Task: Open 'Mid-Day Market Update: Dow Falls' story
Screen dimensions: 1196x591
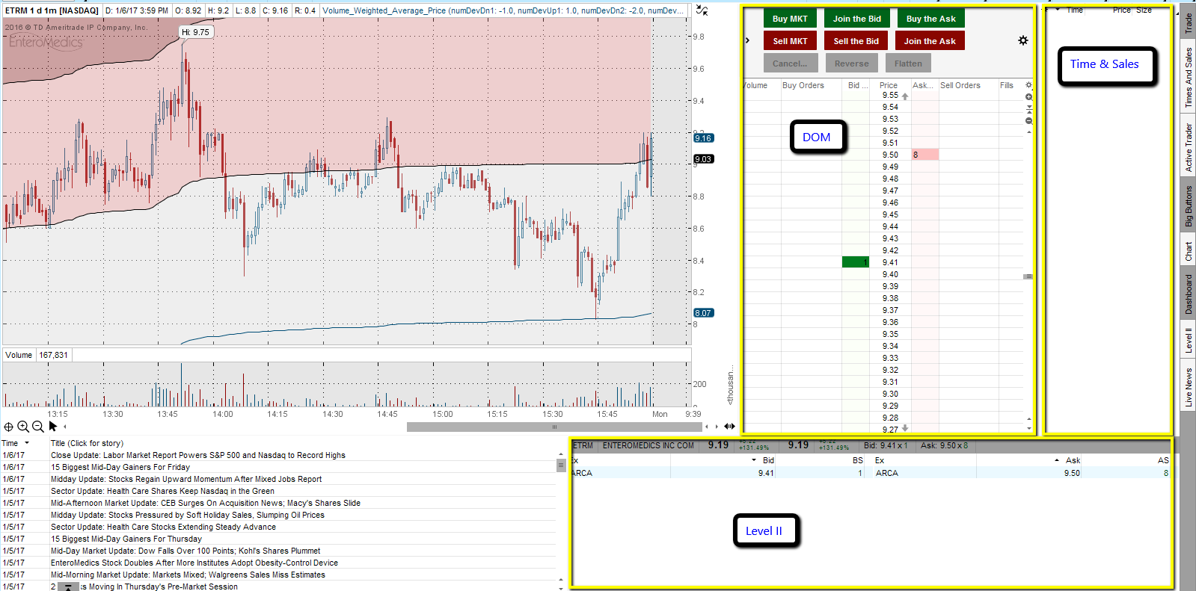Action: pyautogui.click(x=185, y=551)
